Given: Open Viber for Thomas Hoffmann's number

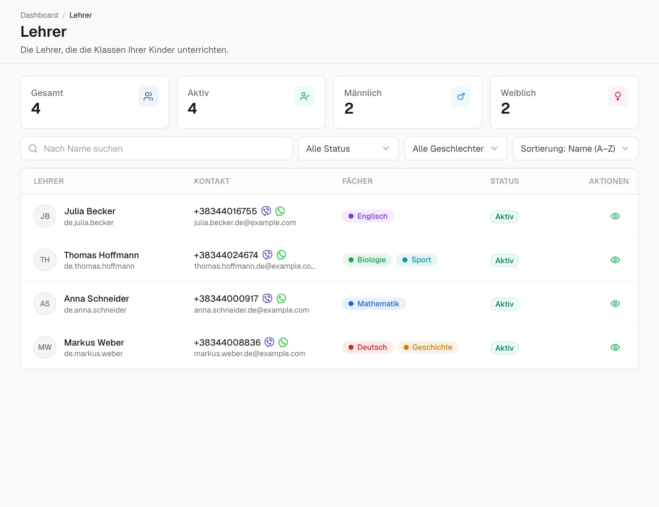Looking at the screenshot, I should pyautogui.click(x=267, y=255).
